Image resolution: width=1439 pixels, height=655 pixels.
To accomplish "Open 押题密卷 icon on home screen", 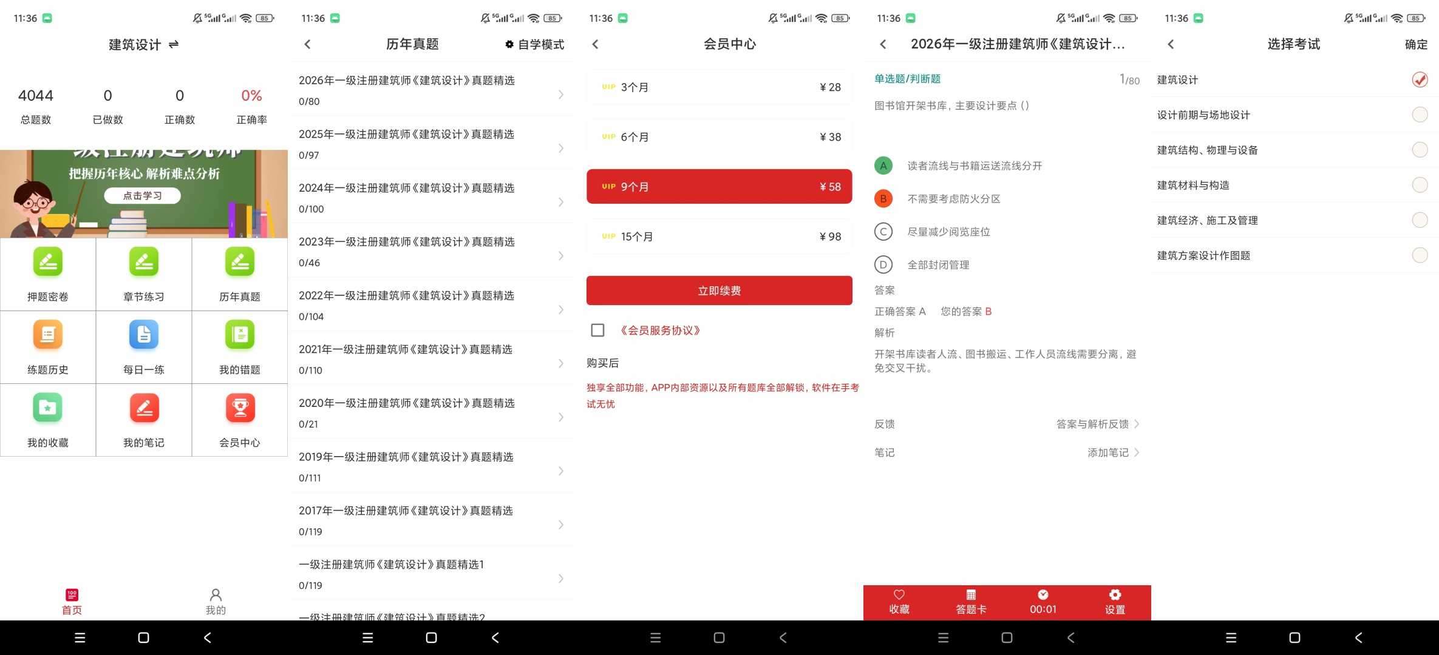I will coord(48,262).
